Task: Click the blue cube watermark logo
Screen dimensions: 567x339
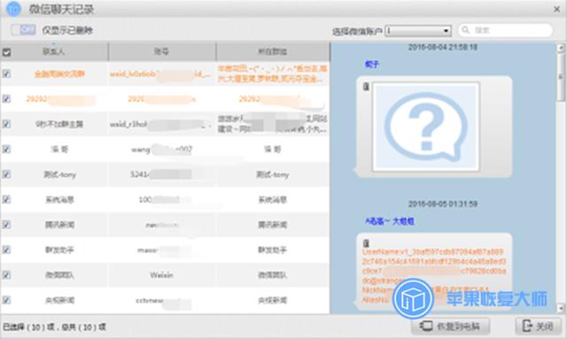Action: (x=413, y=298)
